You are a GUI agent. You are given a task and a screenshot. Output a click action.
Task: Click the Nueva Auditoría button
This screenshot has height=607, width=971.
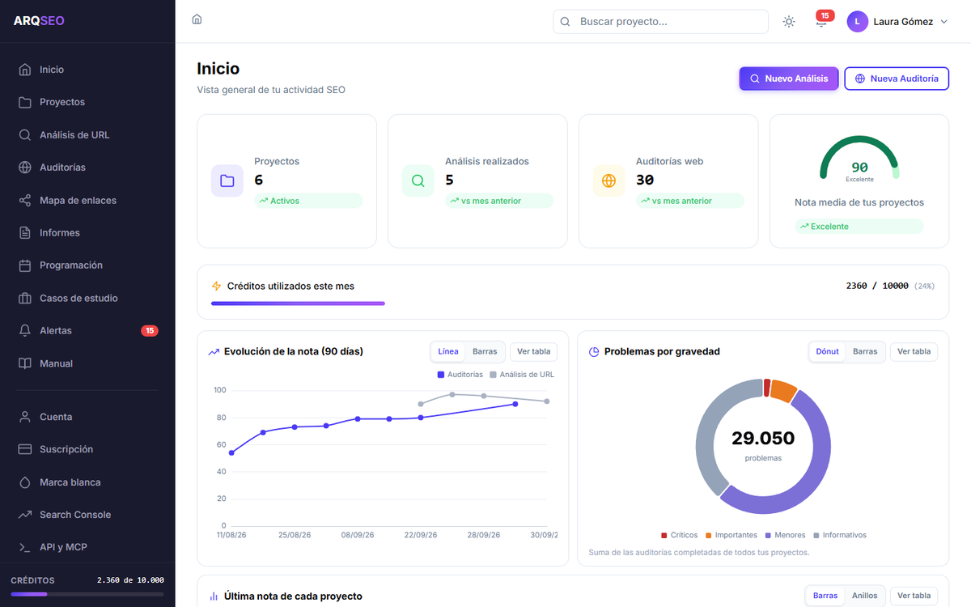click(897, 79)
